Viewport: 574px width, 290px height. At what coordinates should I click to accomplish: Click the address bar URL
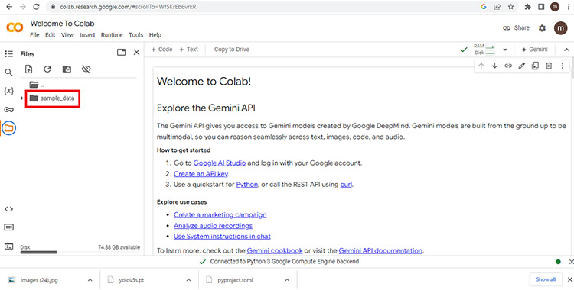click(128, 7)
